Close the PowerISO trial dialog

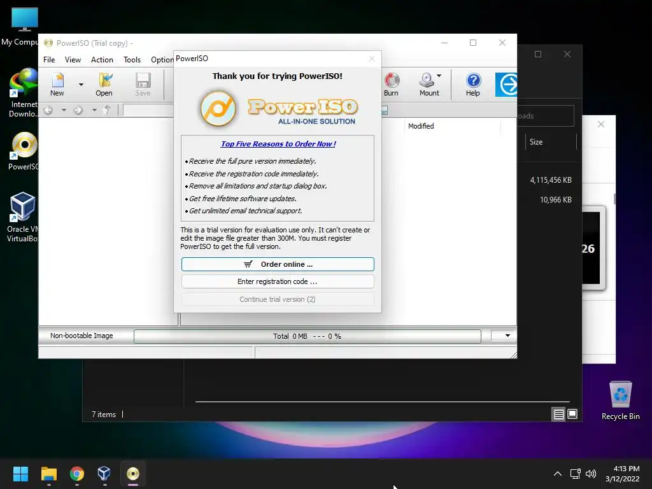[372, 59]
